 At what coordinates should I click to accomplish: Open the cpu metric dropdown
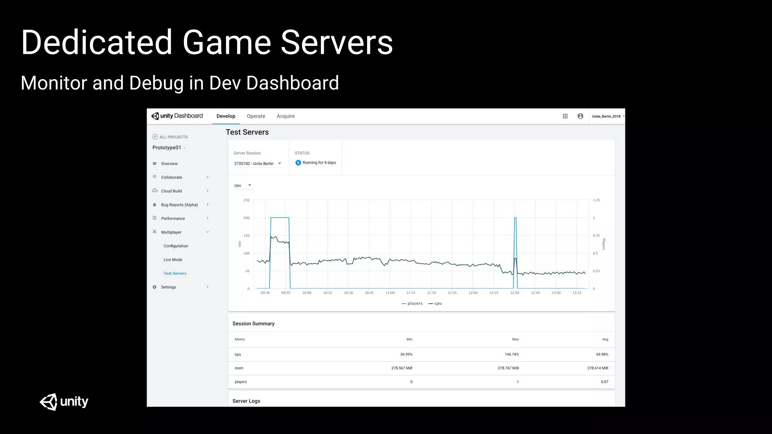242,185
